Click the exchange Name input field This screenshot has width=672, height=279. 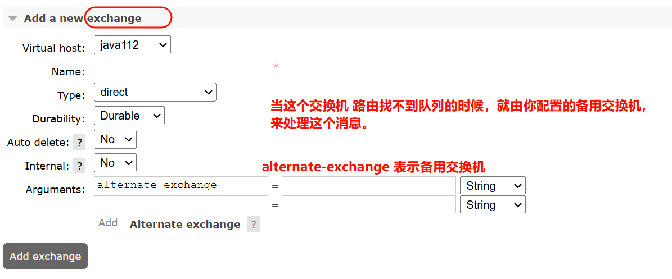pyautogui.click(x=181, y=68)
